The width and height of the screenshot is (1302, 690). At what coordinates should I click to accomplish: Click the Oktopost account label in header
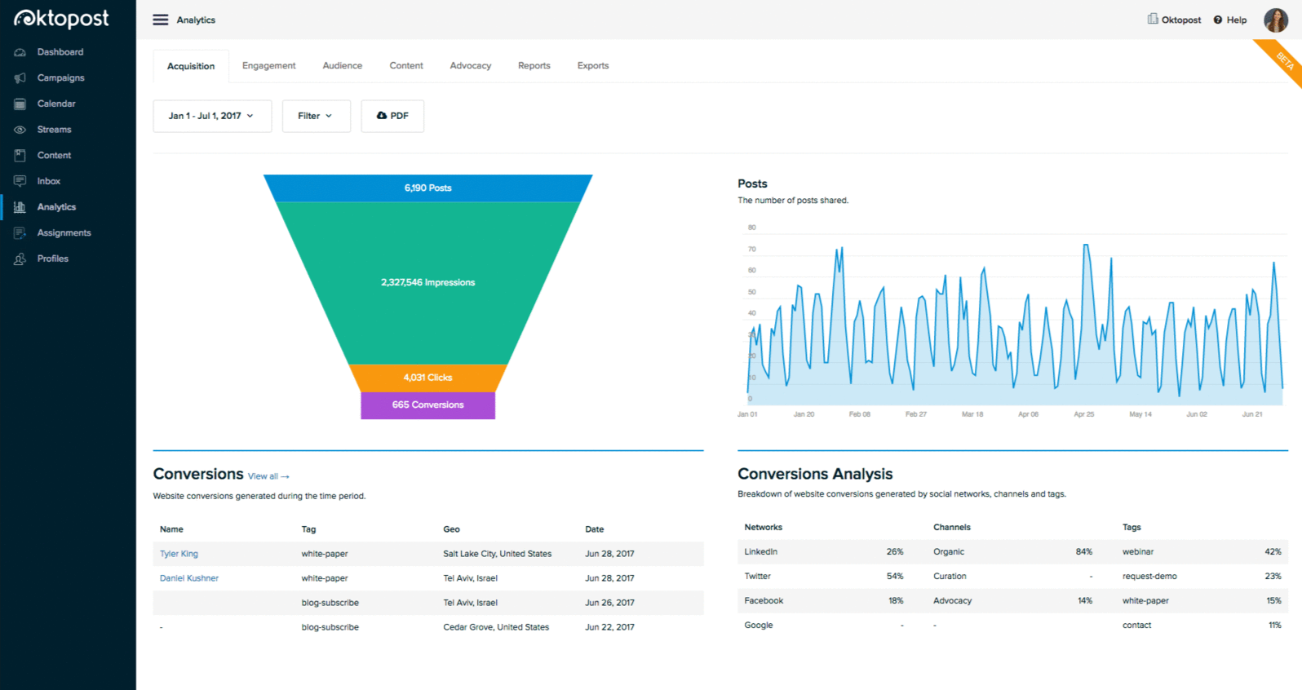[1181, 20]
